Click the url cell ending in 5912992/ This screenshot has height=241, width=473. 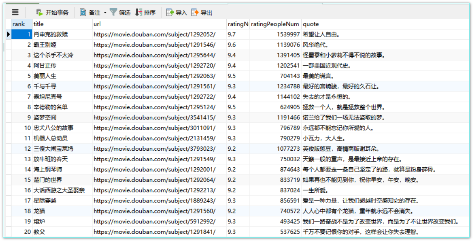pos(159,221)
